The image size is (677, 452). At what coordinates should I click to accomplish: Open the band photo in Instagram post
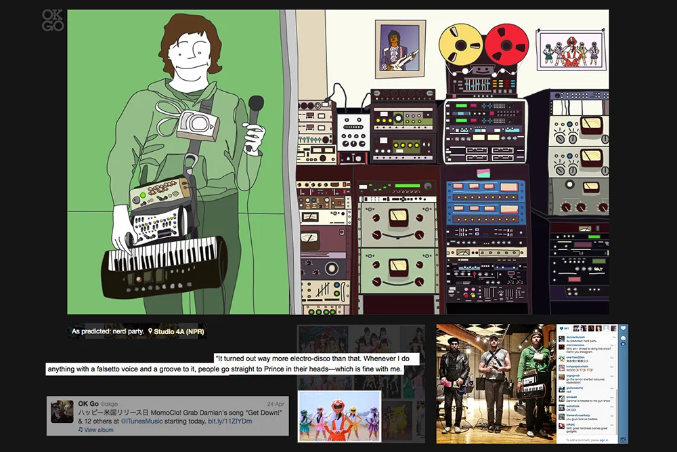[x=496, y=384]
